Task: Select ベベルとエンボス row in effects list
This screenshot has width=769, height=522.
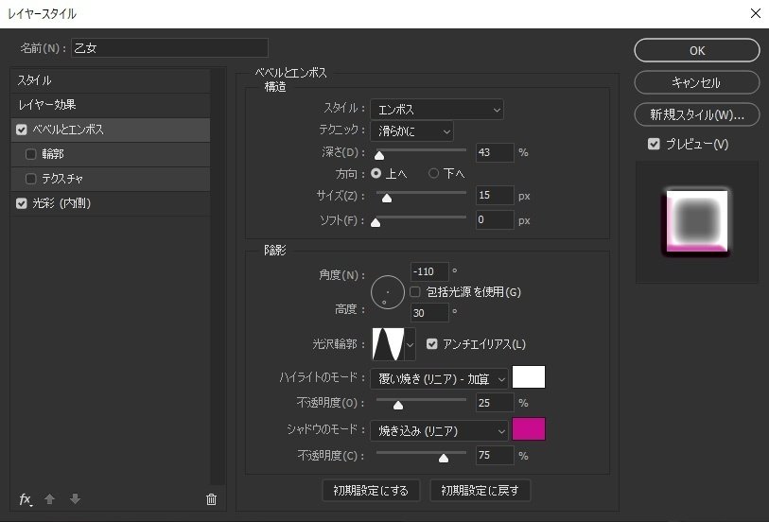Action: click(x=111, y=130)
